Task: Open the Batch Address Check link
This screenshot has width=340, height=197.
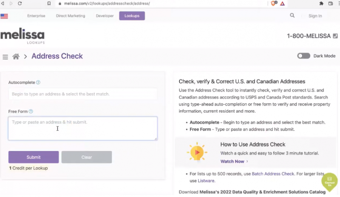Action: point(273,174)
